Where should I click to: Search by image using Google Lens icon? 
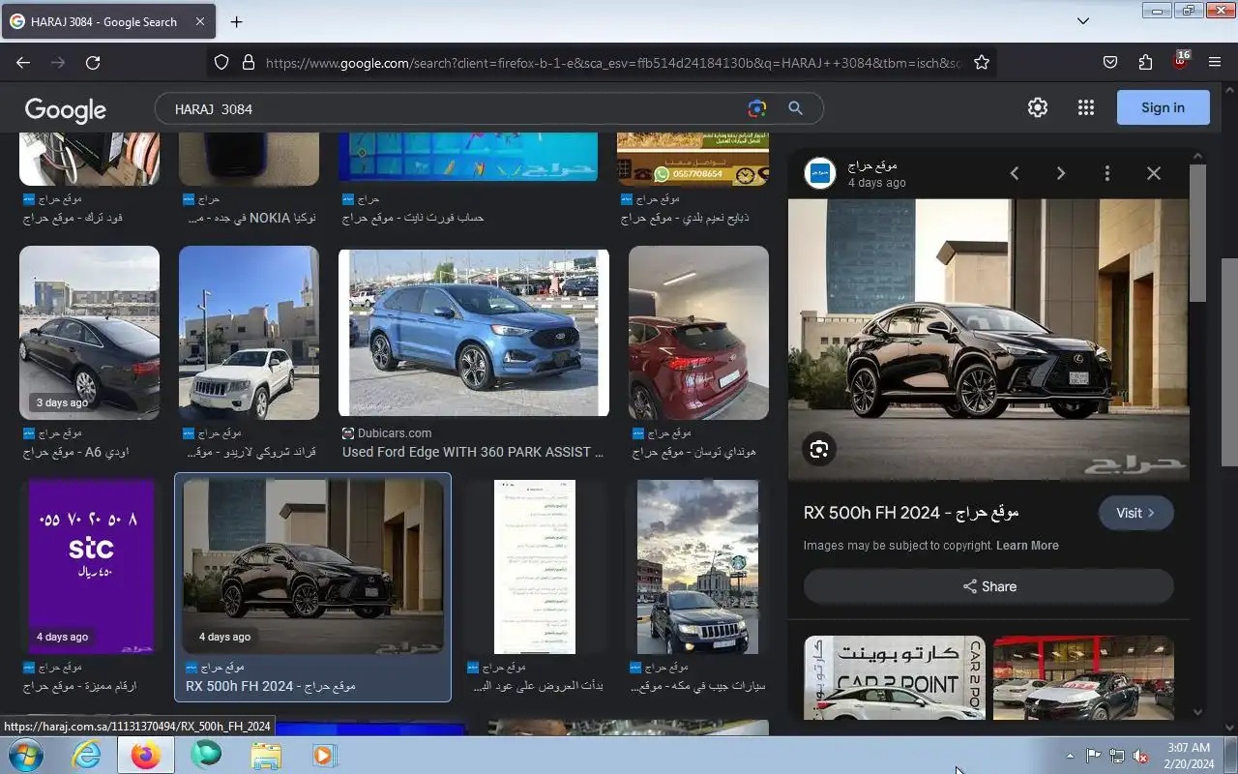757,108
